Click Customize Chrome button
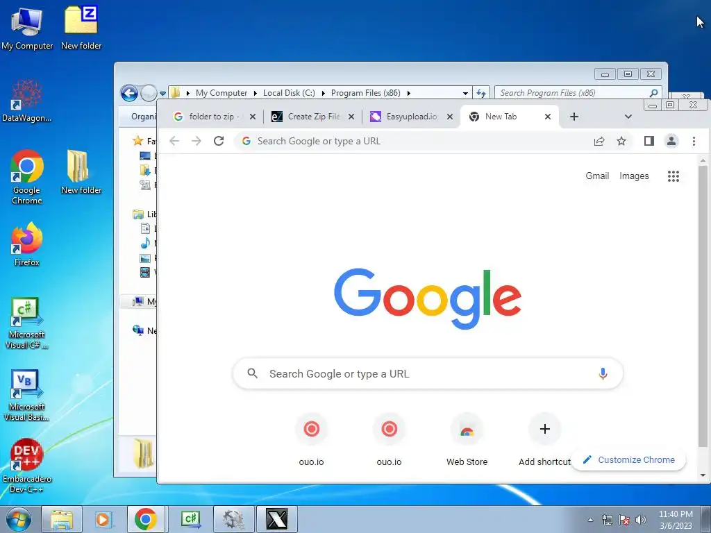 coord(629,459)
